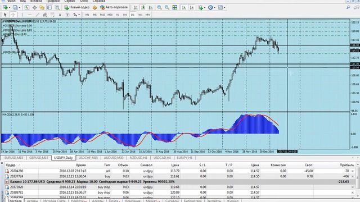This screenshot has width=360, height=202.
Task: Set timeframe to H1
Action: pos(118,15)
